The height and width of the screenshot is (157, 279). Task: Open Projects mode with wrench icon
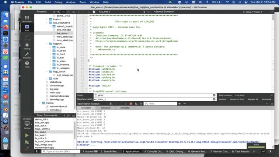tap(27, 55)
